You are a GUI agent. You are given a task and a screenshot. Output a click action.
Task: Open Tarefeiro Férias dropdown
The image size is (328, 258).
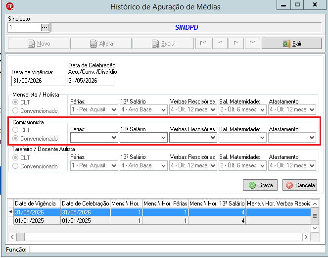(94, 165)
